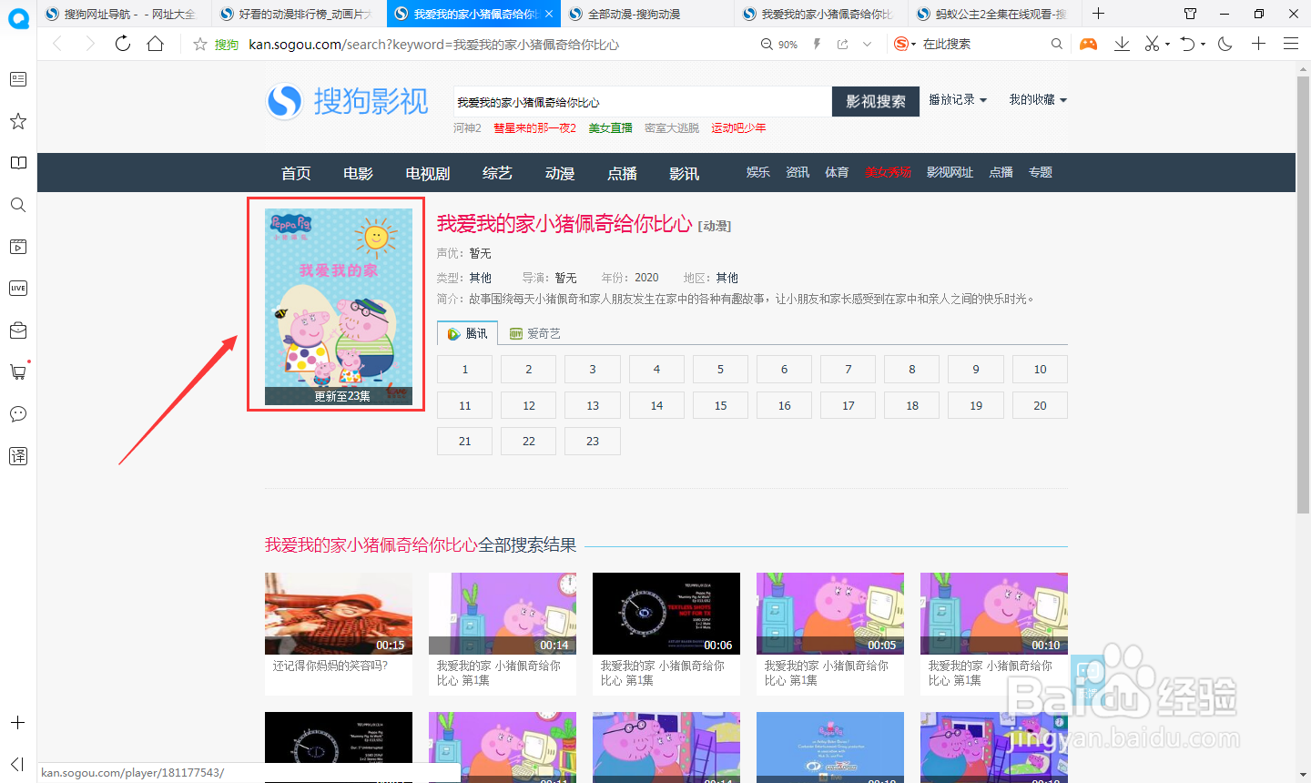Open the search tool in the left sidebar
This screenshot has width=1311, height=783.
(18, 205)
